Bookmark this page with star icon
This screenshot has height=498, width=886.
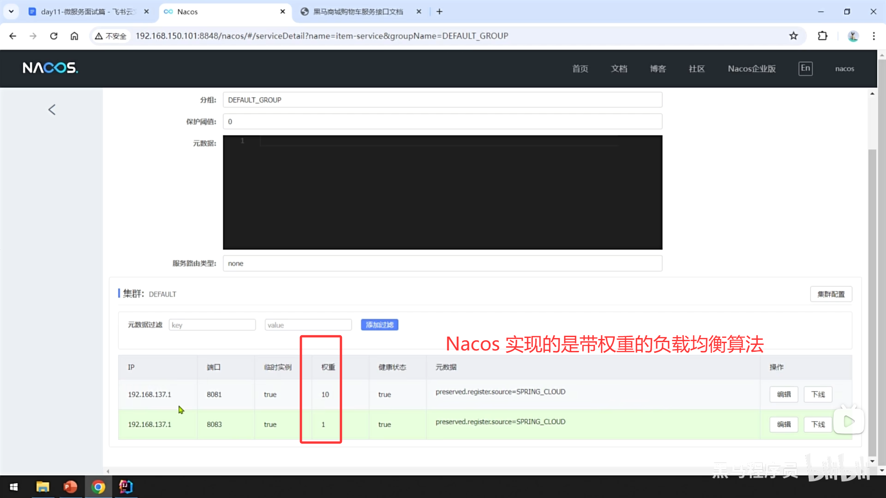793,36
